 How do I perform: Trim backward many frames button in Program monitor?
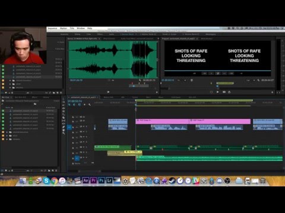coord(205,73)
